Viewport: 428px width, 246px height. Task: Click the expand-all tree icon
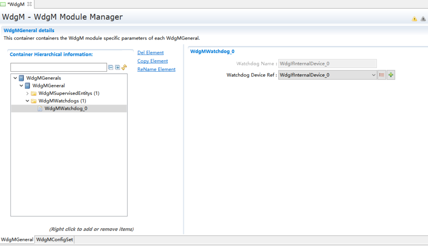tap(117, 68)
